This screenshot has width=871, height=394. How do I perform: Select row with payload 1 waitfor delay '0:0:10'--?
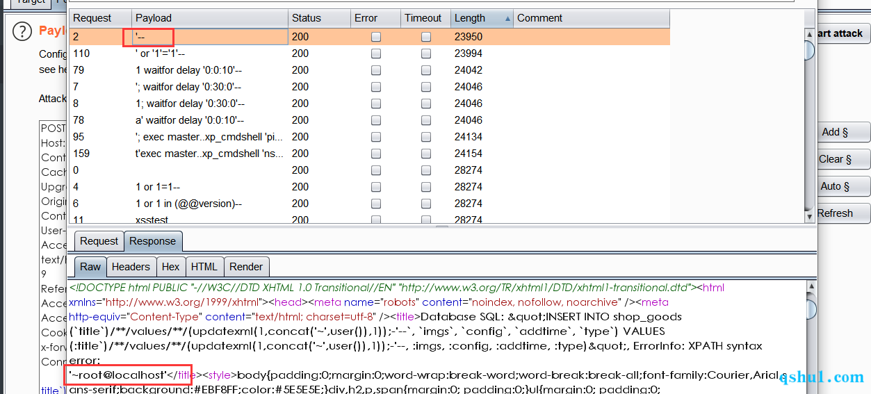tap(369, 70)
